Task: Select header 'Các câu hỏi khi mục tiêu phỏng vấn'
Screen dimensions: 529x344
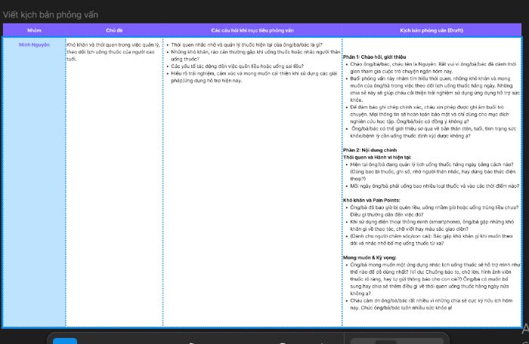Action: click(252, 30)
